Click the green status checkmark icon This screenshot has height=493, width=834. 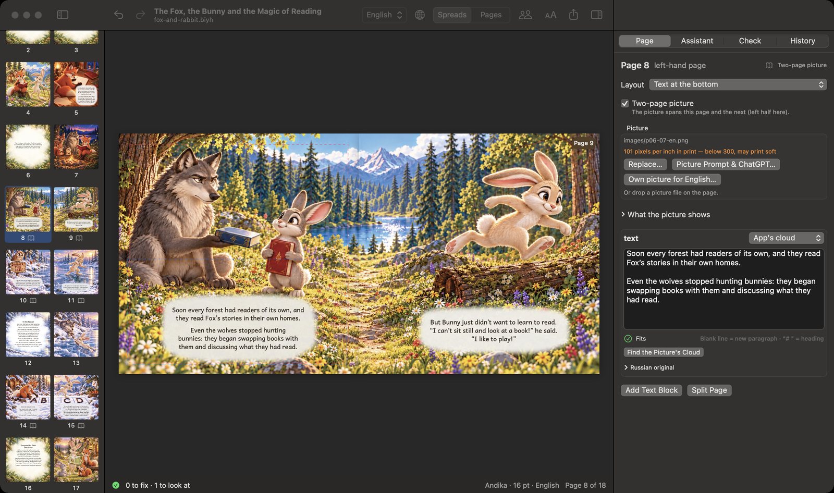pyautogui.click(x=116, y=485)
